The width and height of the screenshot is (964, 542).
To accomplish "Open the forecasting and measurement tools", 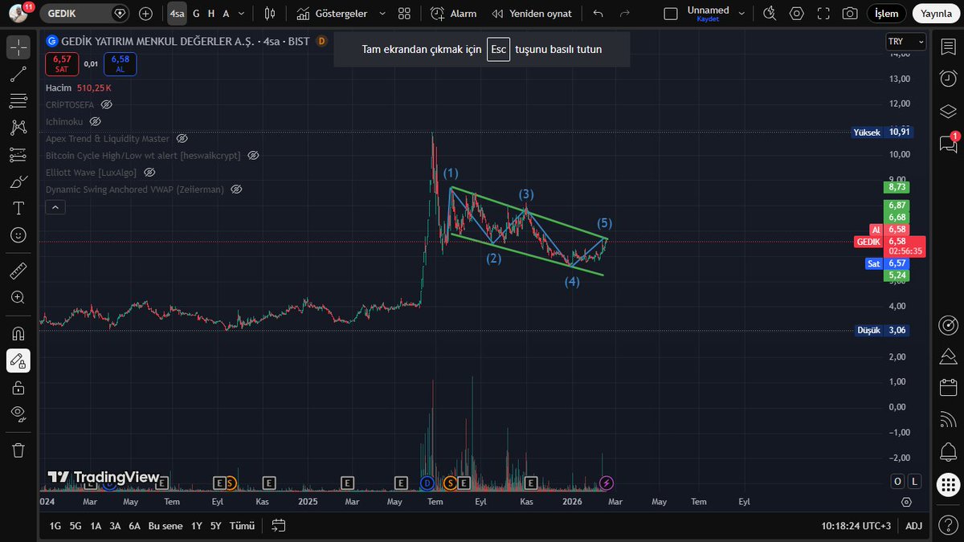I will tap(18, 154).
